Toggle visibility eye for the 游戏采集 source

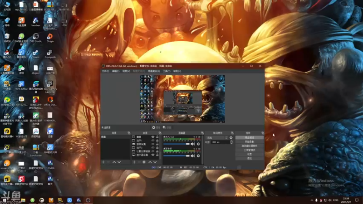[x=153, y=144]
